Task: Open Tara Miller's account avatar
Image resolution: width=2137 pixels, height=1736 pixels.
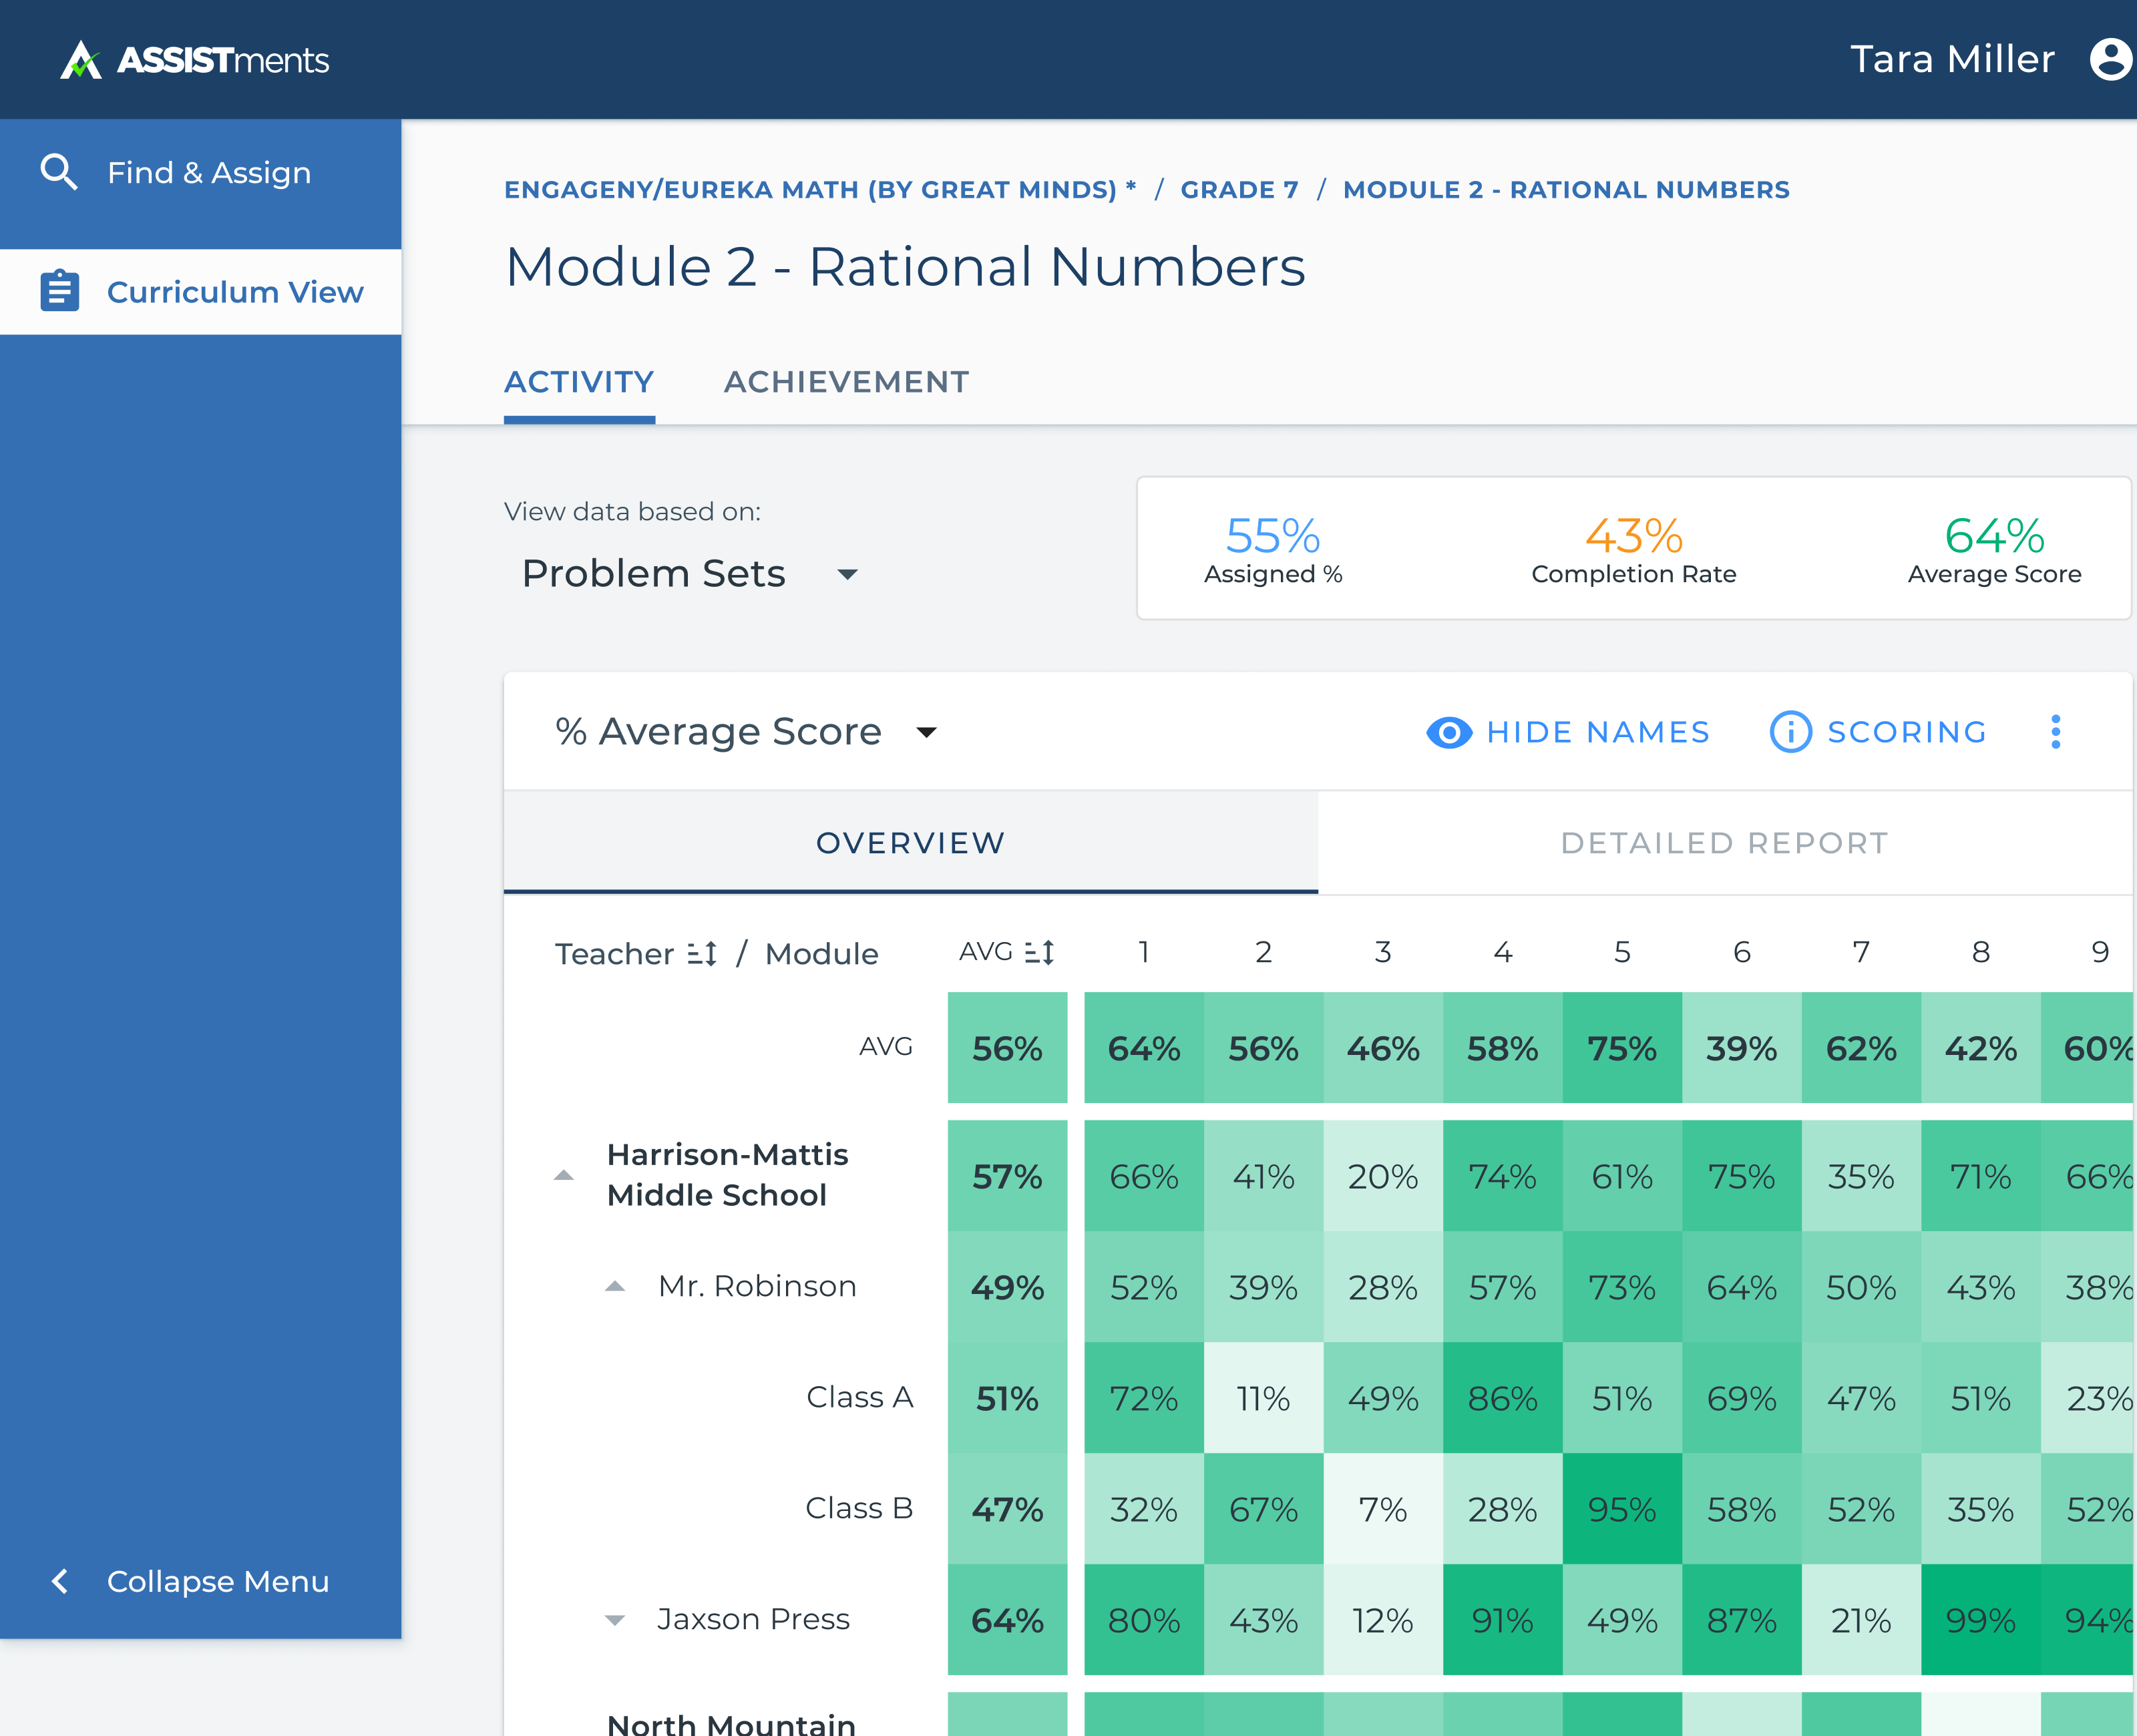Action: click(2111, 59)
